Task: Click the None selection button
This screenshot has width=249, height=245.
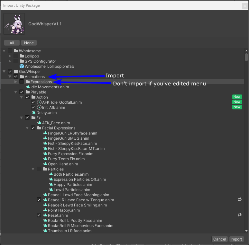Action: (29, 43)
